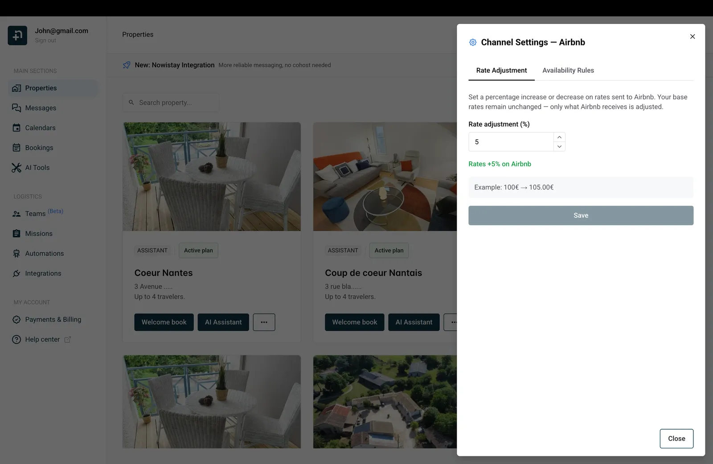Click 'Example: 100€ → 105.00€' text
This screenshot has height=464, width=713.
[514, 187]
